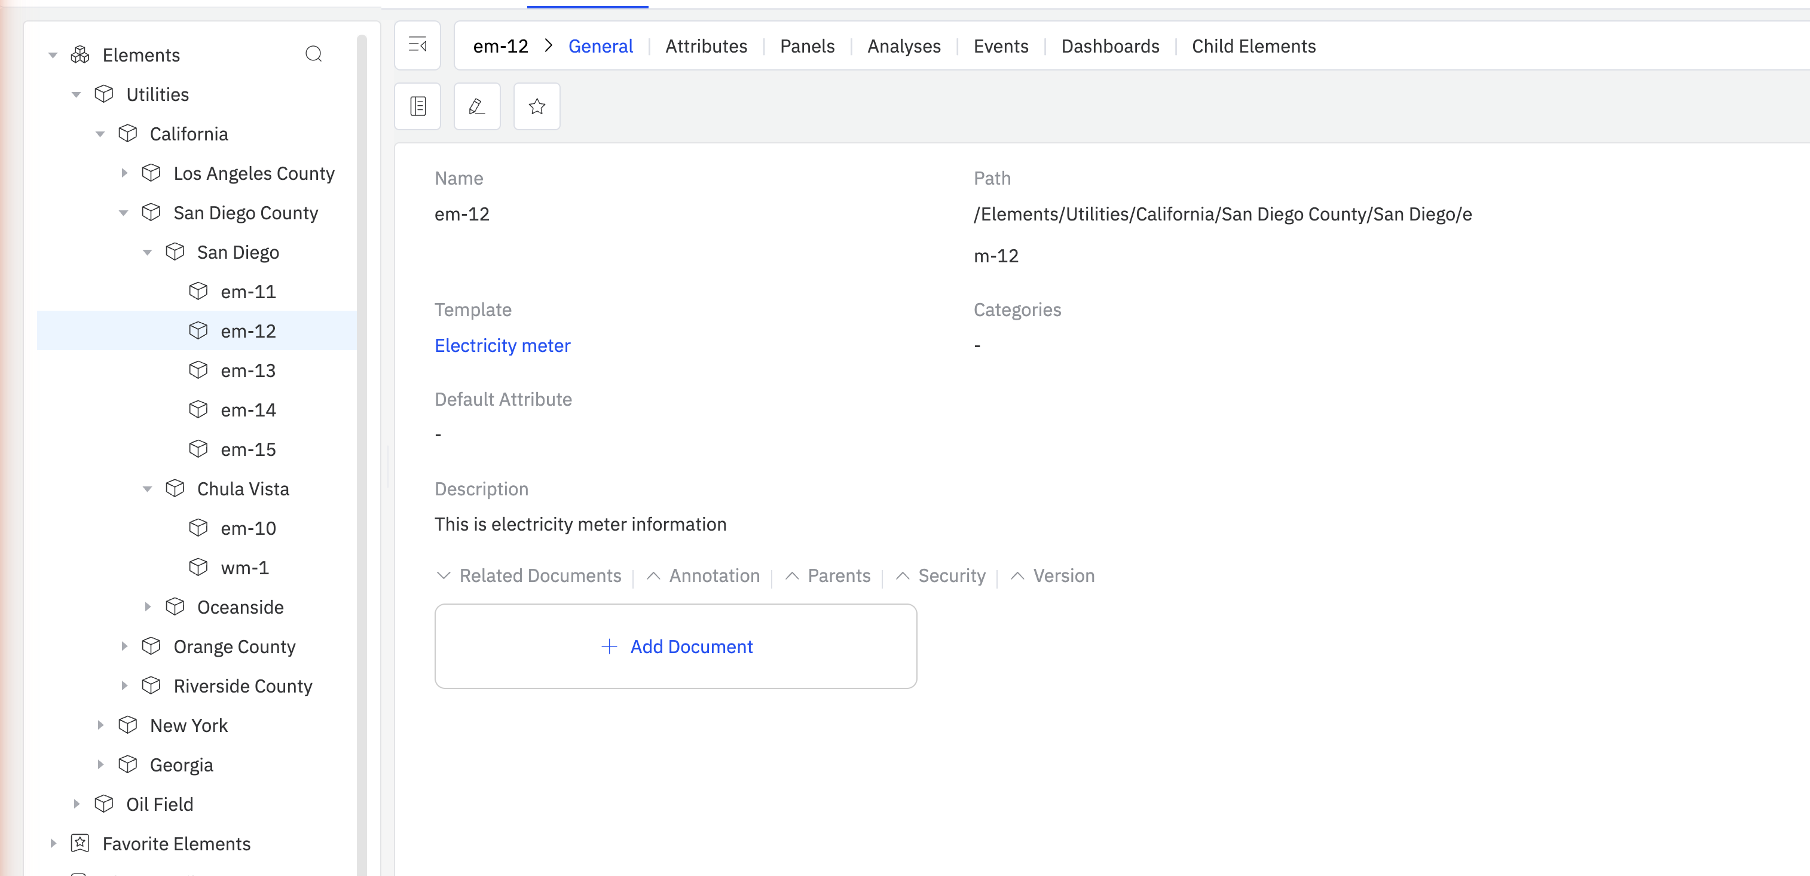
Task: Click the Favorite Elements star icon
Action: 80,843
